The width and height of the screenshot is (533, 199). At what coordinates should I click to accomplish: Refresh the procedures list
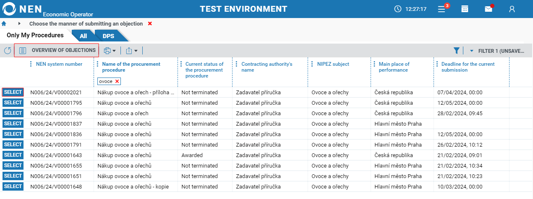pos(8,51)
